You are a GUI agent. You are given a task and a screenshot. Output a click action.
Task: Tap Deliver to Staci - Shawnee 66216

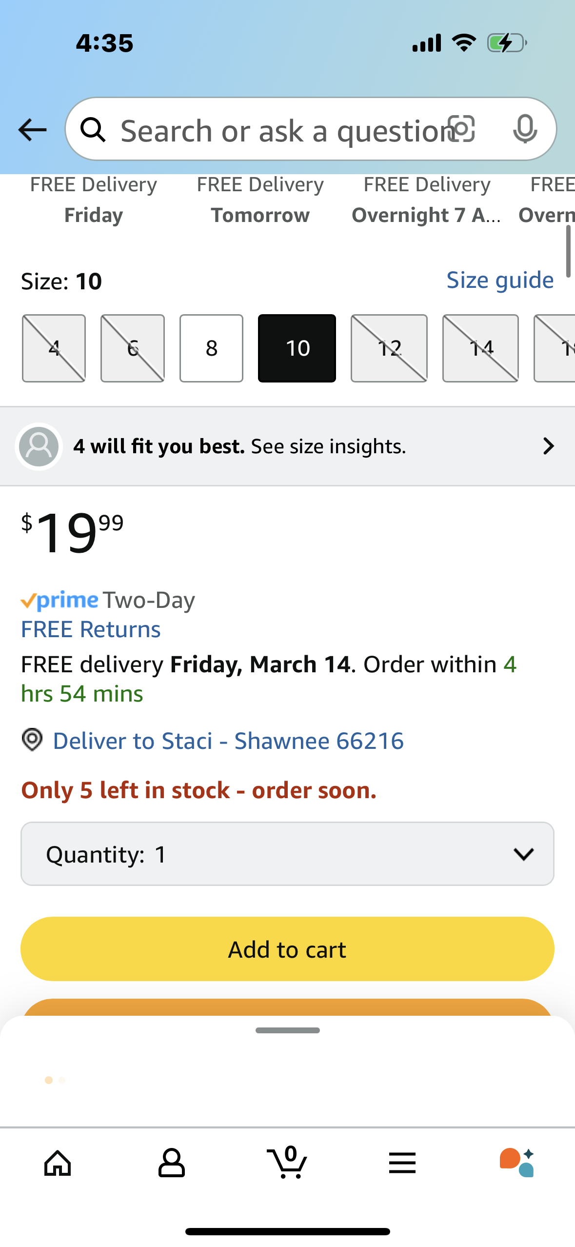(x=228, y=741)
